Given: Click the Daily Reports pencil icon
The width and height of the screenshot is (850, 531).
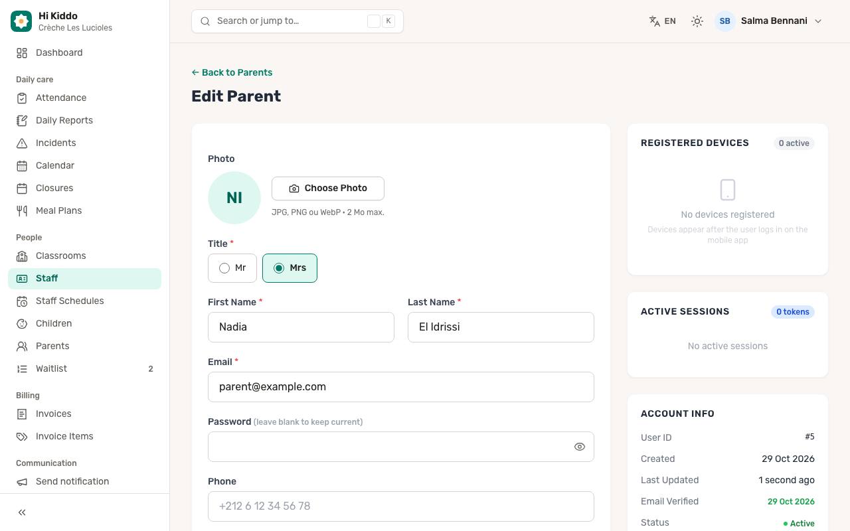Looking at the screenshot, I should tap(22, 121).
